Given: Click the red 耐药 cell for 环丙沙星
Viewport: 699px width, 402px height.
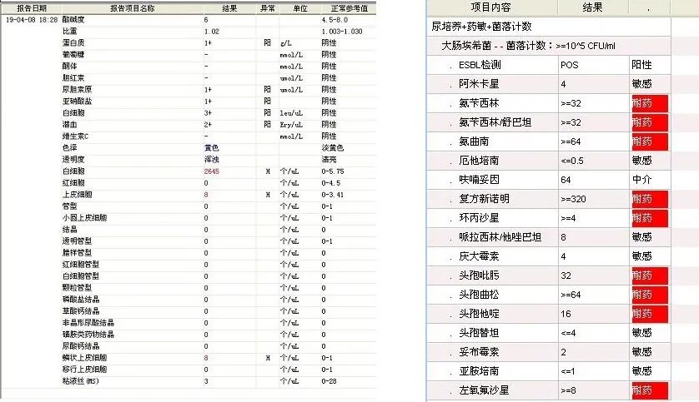Looking at the screenshot, I should [650, 218].
